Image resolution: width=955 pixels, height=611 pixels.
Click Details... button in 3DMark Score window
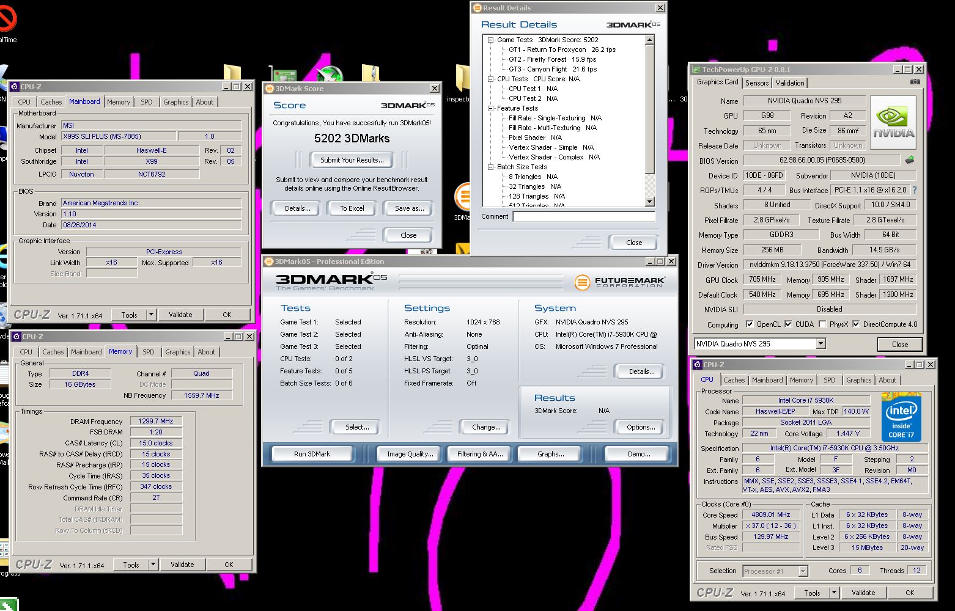click(297, 208)
